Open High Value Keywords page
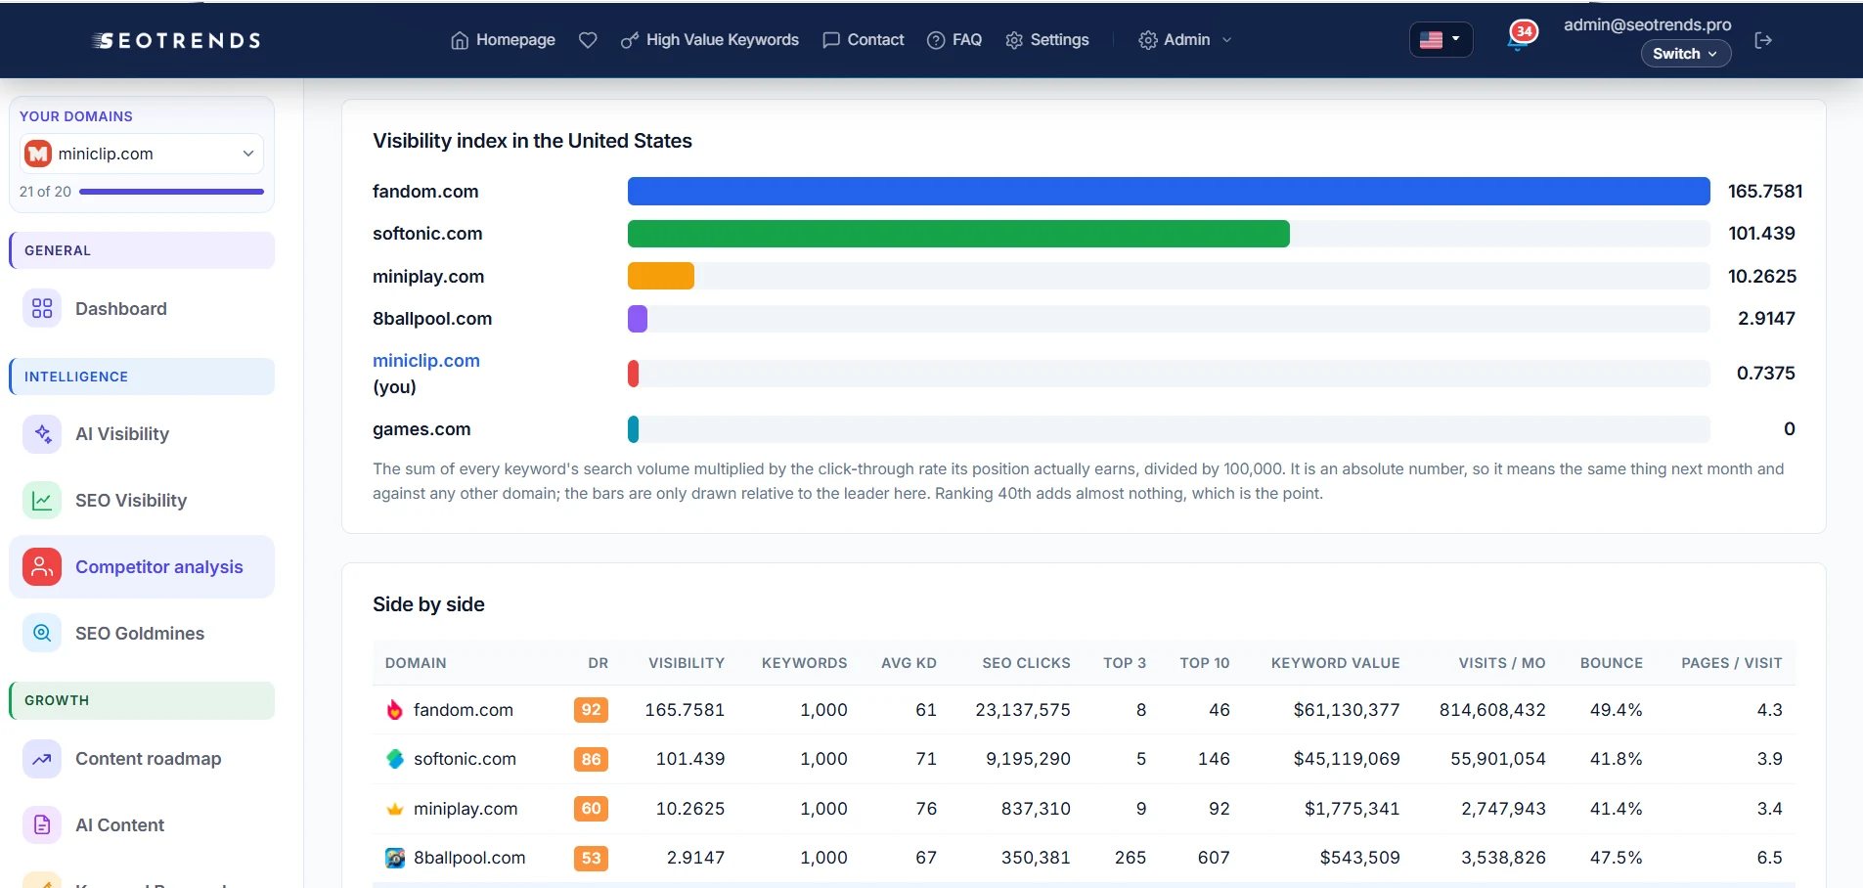The width and height of the screenshot is (1863, 888). [x=710, y=40]
